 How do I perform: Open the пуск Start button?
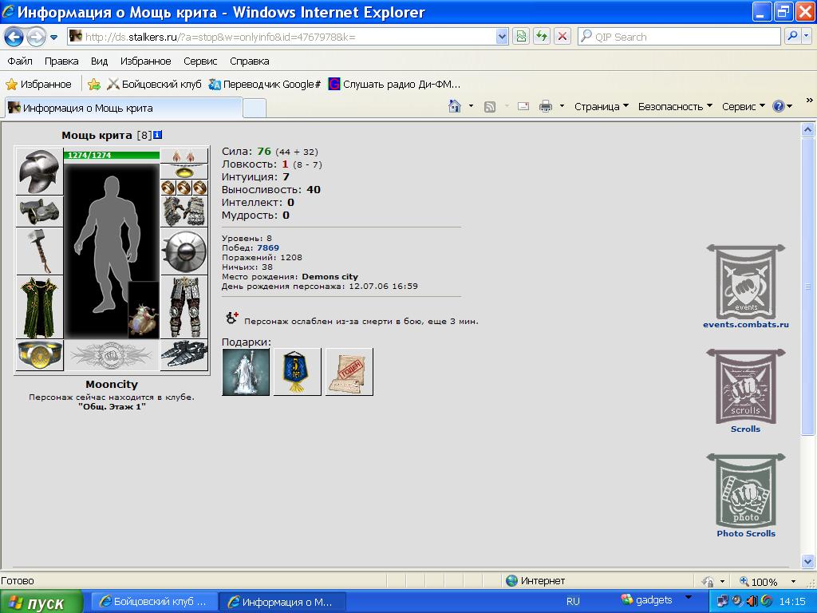click(41, 602)
